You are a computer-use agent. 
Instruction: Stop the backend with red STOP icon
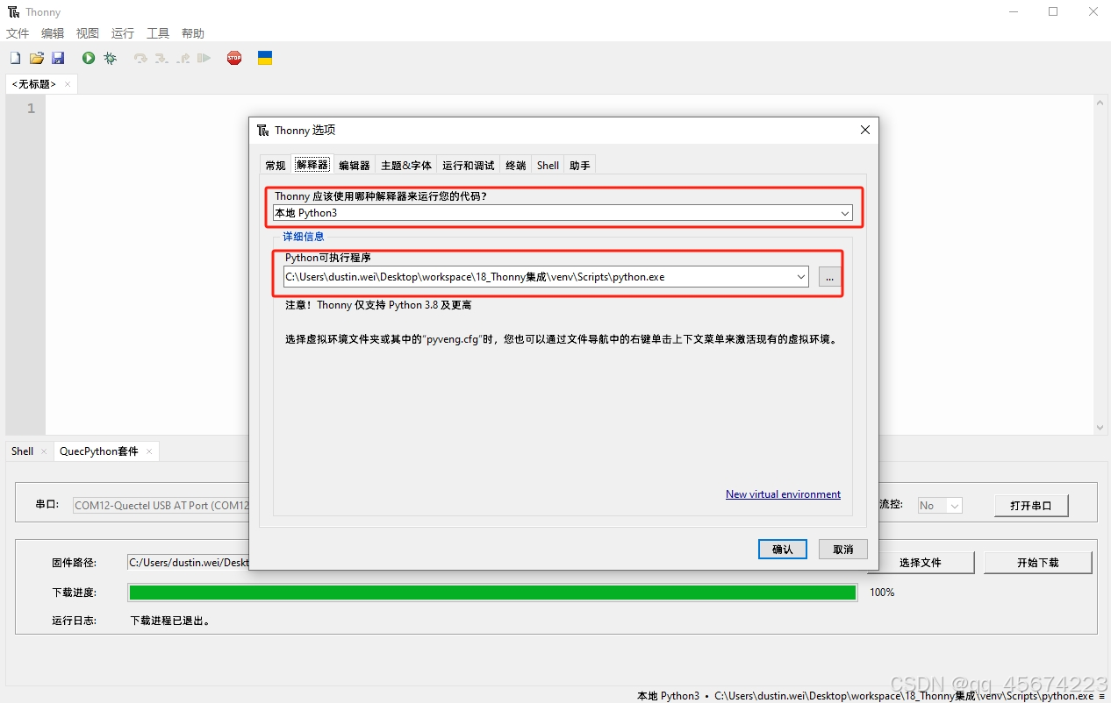pyautogui.click(x=234, y=58)
